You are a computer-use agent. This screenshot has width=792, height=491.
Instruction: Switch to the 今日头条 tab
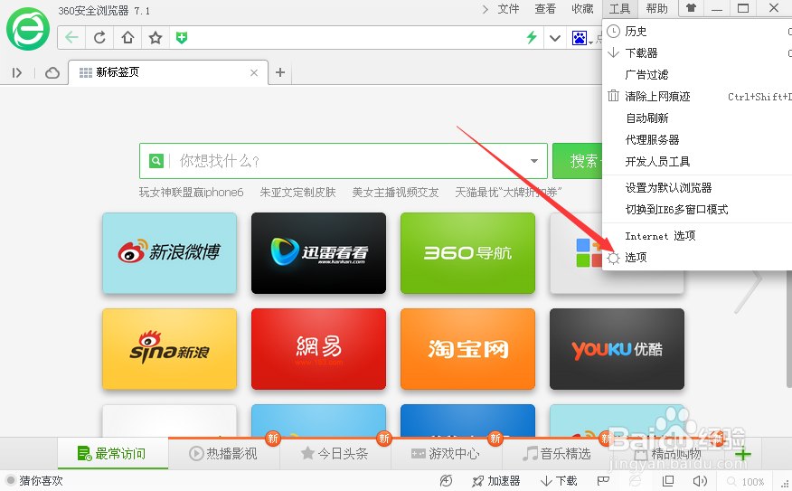(x=335, y=454)
